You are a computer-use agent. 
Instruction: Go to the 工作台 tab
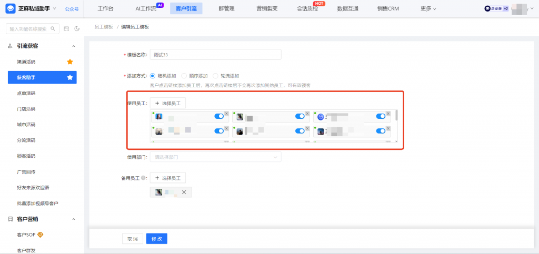[x=105, y=8]
